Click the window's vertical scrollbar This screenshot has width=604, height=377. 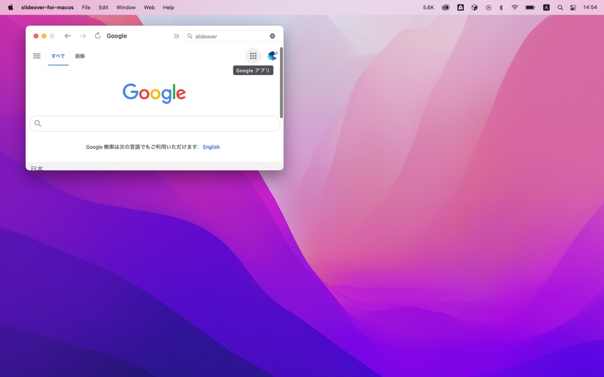tap(281, 83)
